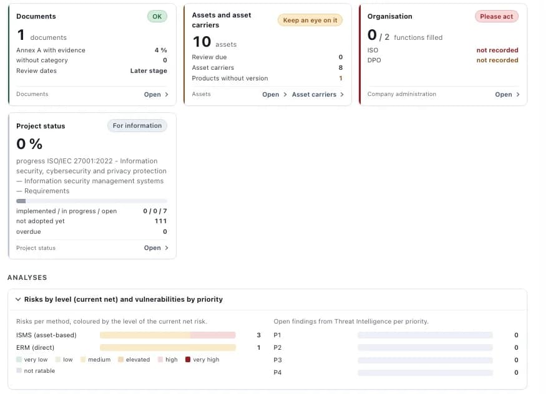Click the Risks by level section title
This screenshot has width=548, height=394.
pyautogui.click(x=124, y=299)
